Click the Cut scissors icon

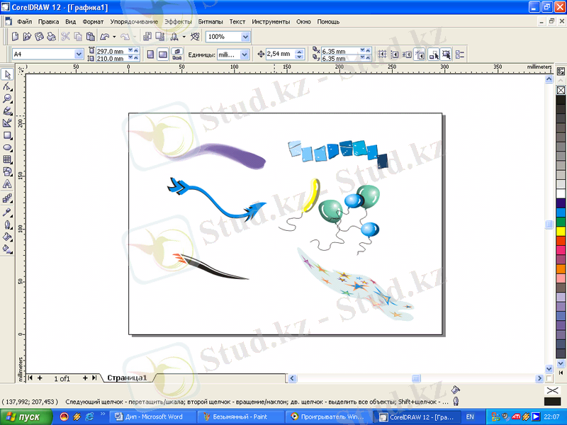[x=65, y=36]
